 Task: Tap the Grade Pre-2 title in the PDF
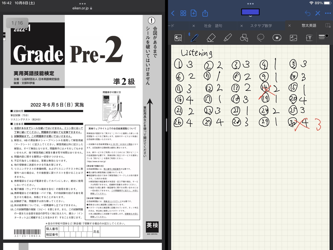click(68, 51)
